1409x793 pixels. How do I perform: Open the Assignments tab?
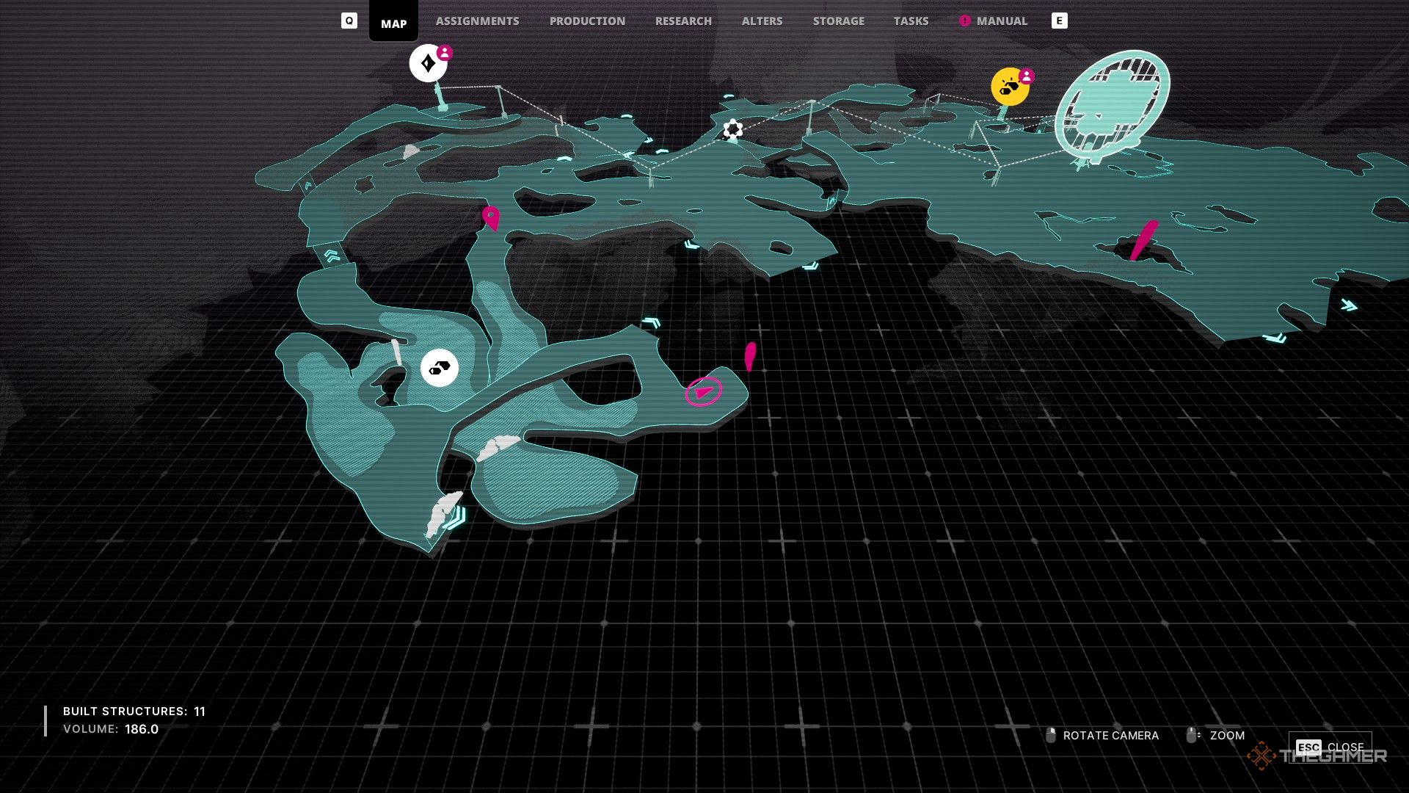point(477,21)
